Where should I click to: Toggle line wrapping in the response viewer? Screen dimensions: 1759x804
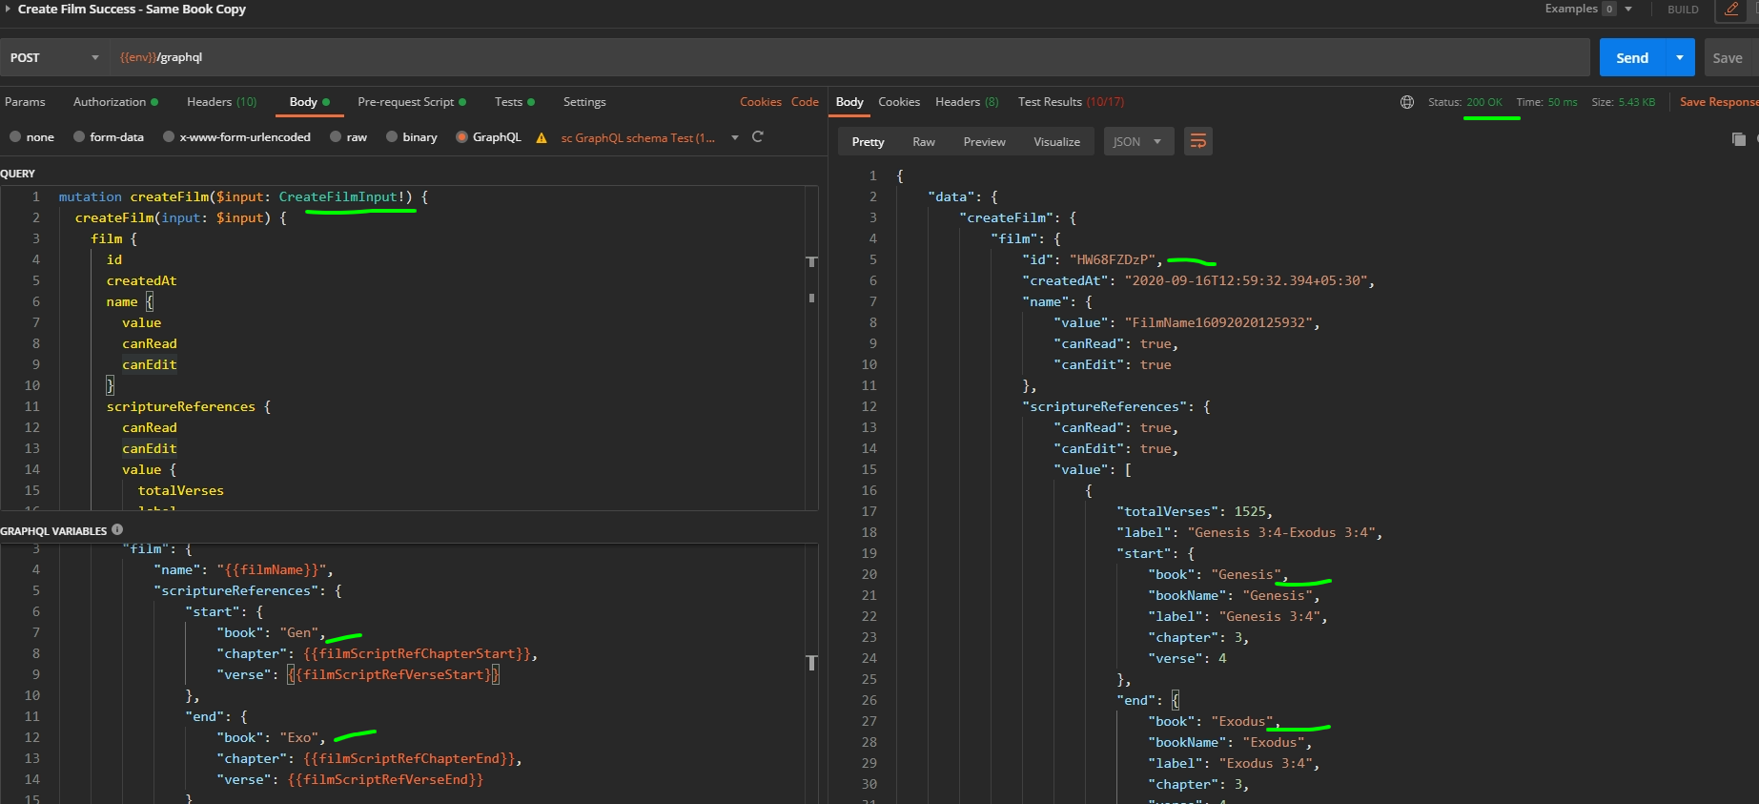click(1197, 141)
